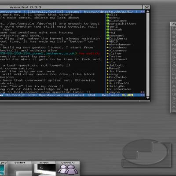176x176 pixels.
Task: Select nick @Zoidberg in nicklist
Action: [x=117, y=38]
